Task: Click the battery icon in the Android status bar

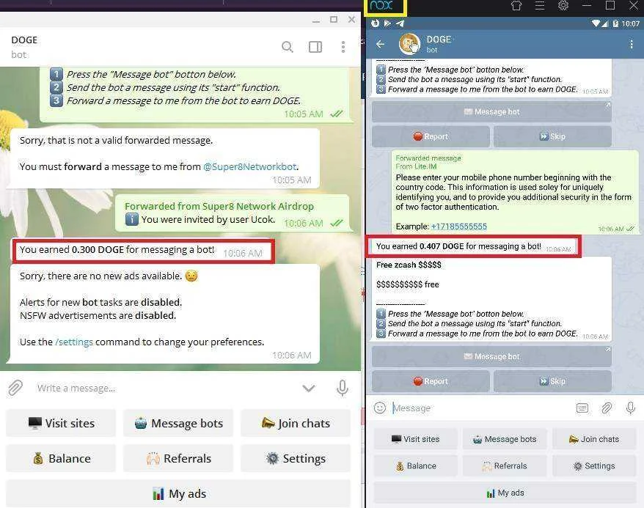Action: [x=615, y=23]
